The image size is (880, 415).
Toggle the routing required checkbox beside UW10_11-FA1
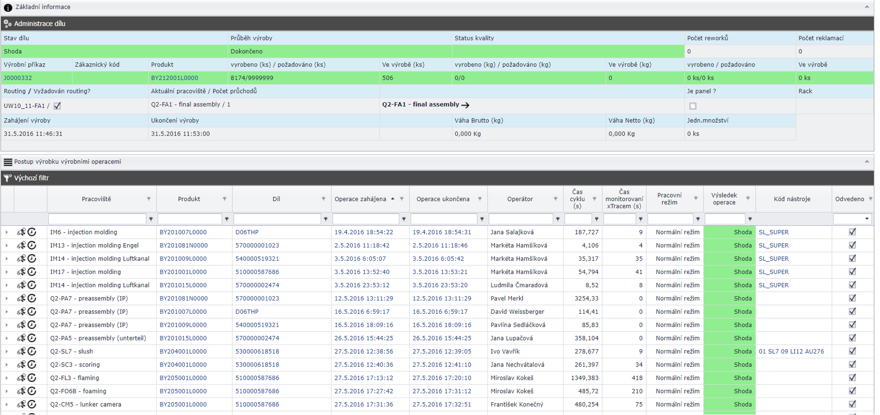(x=57, y=106)
